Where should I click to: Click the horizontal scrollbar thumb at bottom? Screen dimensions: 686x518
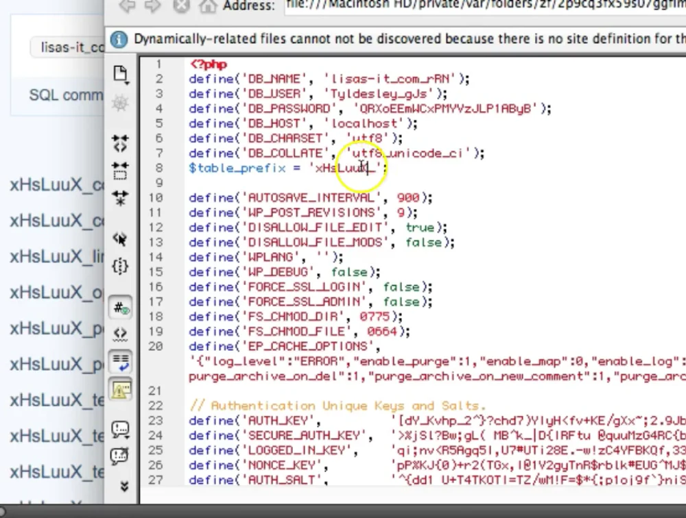3,511
